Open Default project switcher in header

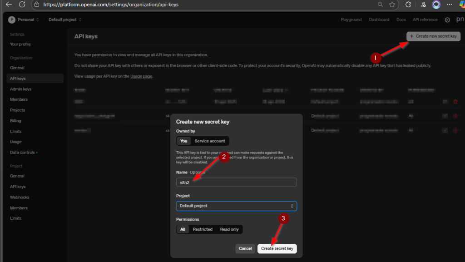65,20
